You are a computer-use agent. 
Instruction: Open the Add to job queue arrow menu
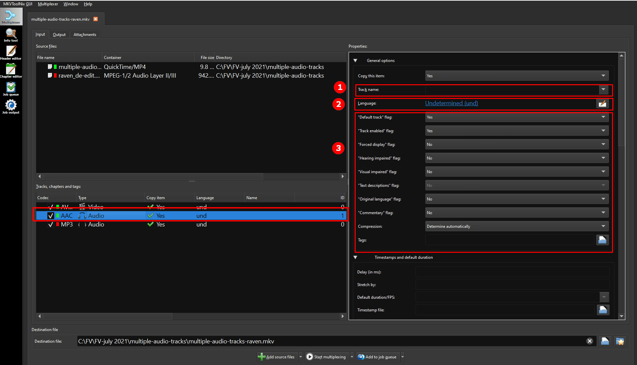click(x=403, y=357)
